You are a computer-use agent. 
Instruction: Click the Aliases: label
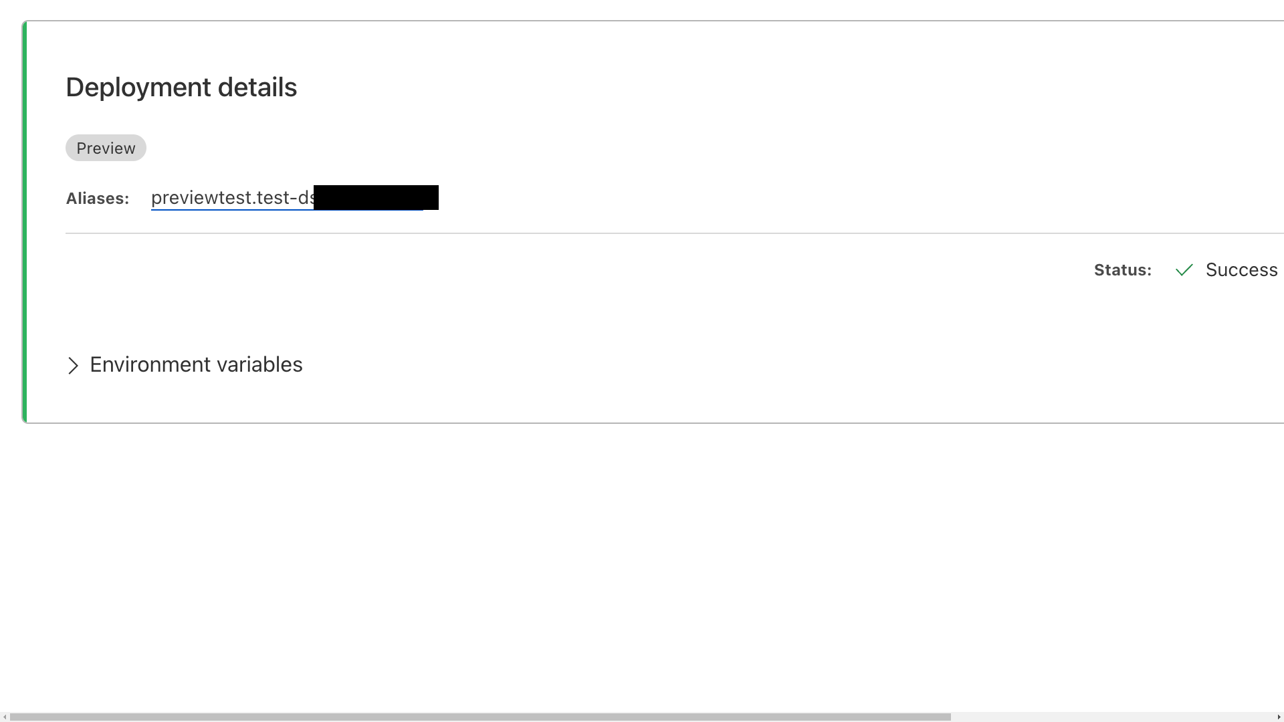(98, 199)
